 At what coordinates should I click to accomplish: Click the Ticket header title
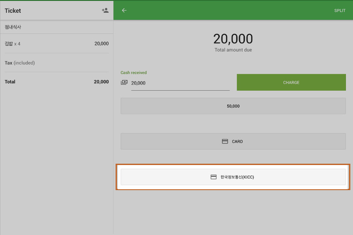click(13, 11)
